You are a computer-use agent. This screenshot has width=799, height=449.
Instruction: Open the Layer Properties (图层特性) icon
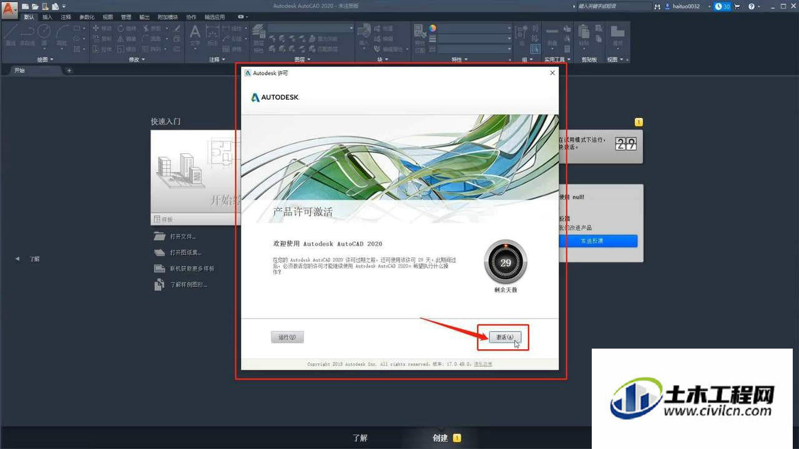pos(258,39)
